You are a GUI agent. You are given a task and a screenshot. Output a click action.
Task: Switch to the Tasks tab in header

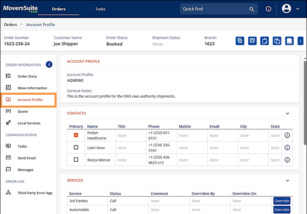[x=100, y=9]
